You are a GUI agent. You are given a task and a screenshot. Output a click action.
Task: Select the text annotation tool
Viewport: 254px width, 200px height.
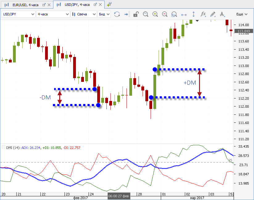[x=222, y=14]
